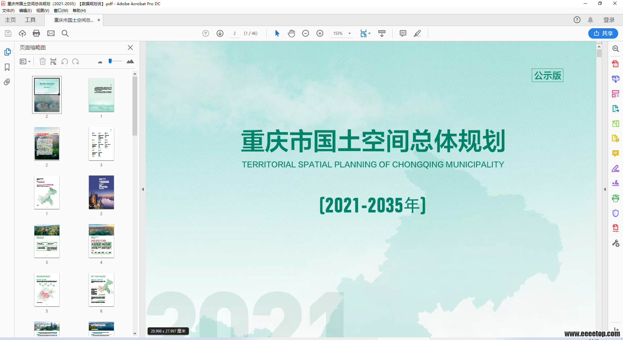Open More Tools wrench icon
623x340 pixels.
coord(616,243)
